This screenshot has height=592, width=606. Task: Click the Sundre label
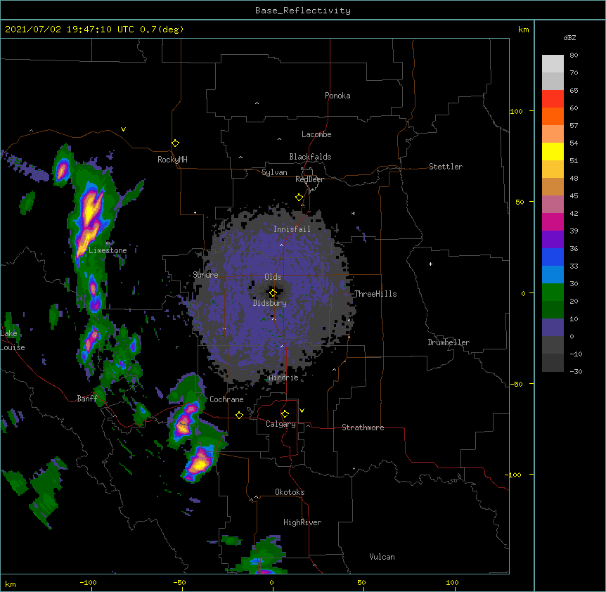pos(205,275)
